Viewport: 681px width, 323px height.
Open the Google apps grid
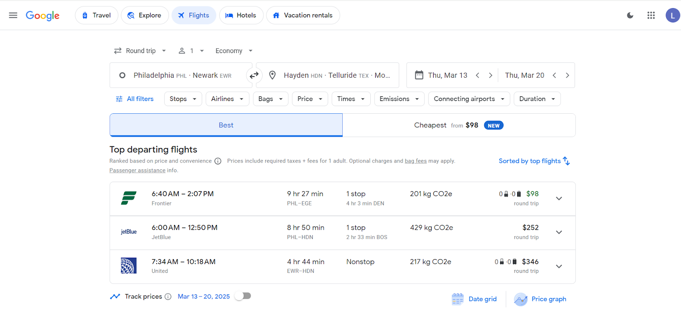pyautogui.click(x=651, y=15)
